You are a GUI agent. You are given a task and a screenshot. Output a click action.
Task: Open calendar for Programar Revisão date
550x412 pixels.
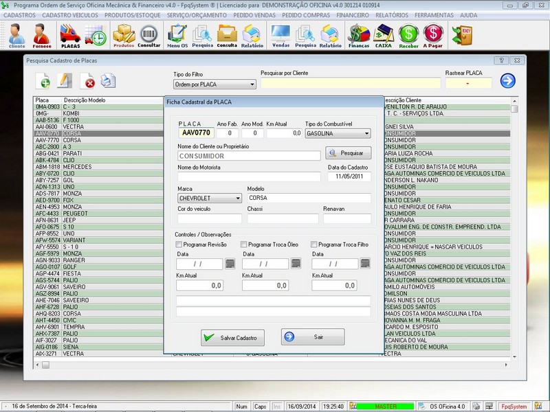click(x=230, y=264)
